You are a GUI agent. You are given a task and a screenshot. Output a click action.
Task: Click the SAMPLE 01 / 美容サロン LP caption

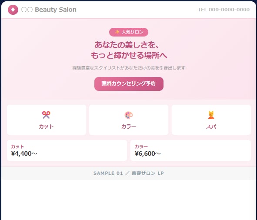(129, 173)
